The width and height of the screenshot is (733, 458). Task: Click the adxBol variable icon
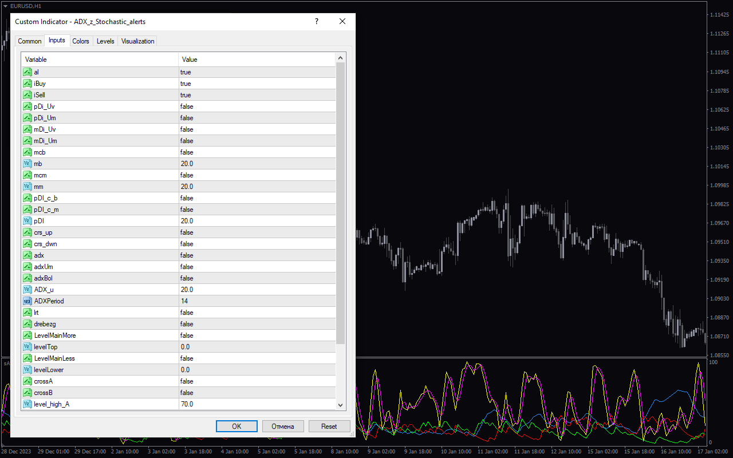[x=27, y=278]
